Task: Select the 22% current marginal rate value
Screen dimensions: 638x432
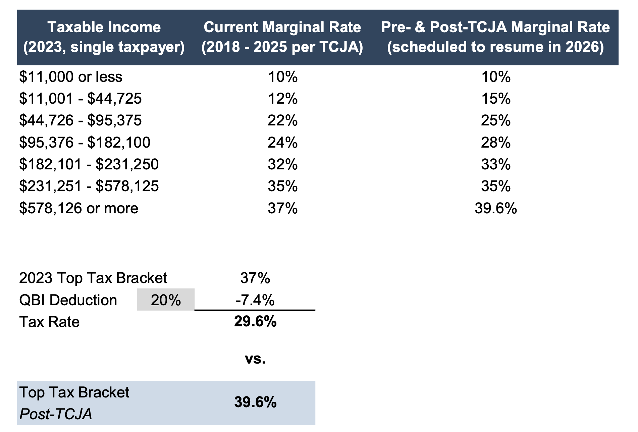Action: [282, 120]
